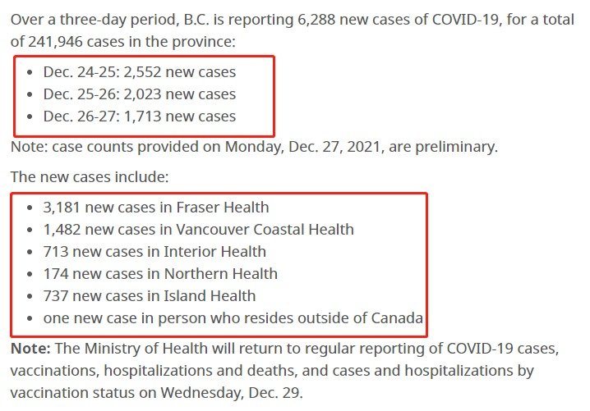Click the 241,946 total cases figure

55,42
